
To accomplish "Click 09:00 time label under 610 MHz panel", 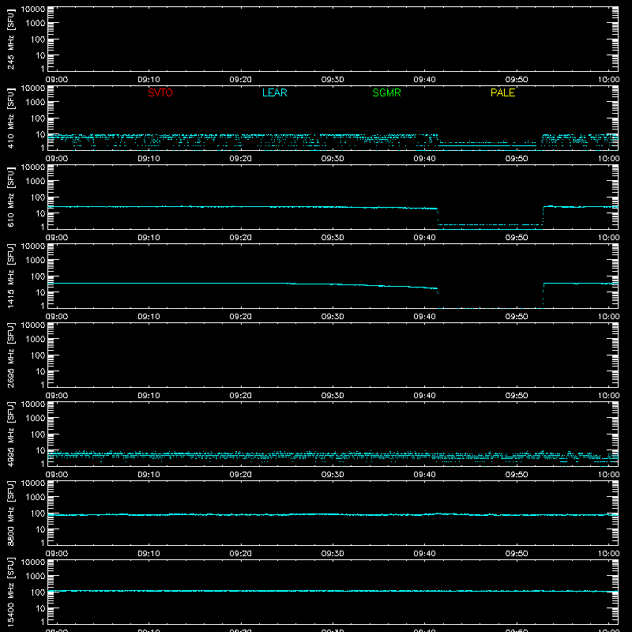I will click(57, 238).
